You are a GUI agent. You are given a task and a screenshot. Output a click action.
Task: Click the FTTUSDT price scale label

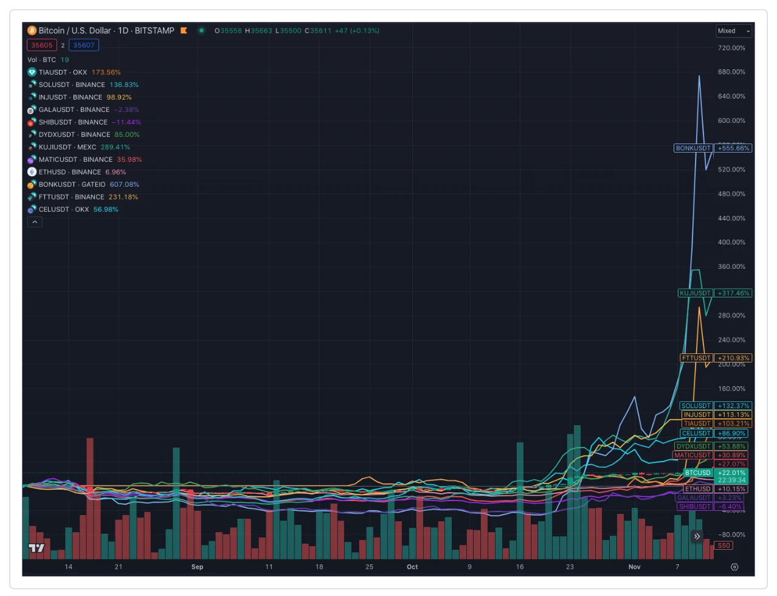click(x=696, y=358)
